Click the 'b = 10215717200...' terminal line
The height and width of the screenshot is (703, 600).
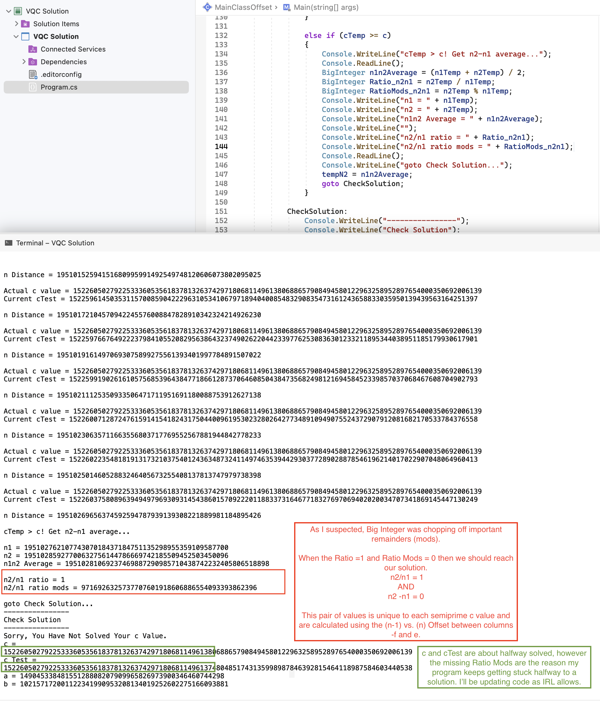(x=116, y=684)
